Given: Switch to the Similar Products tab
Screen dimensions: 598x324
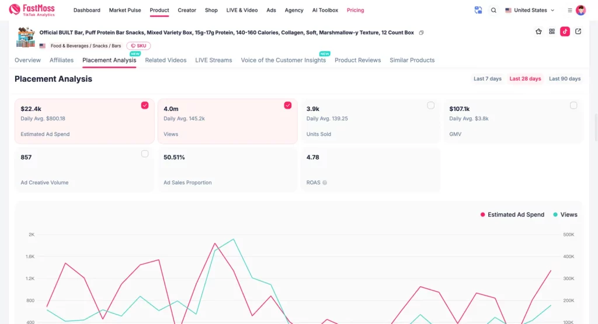Looking at the screenshot, I should tap(412, 60).
